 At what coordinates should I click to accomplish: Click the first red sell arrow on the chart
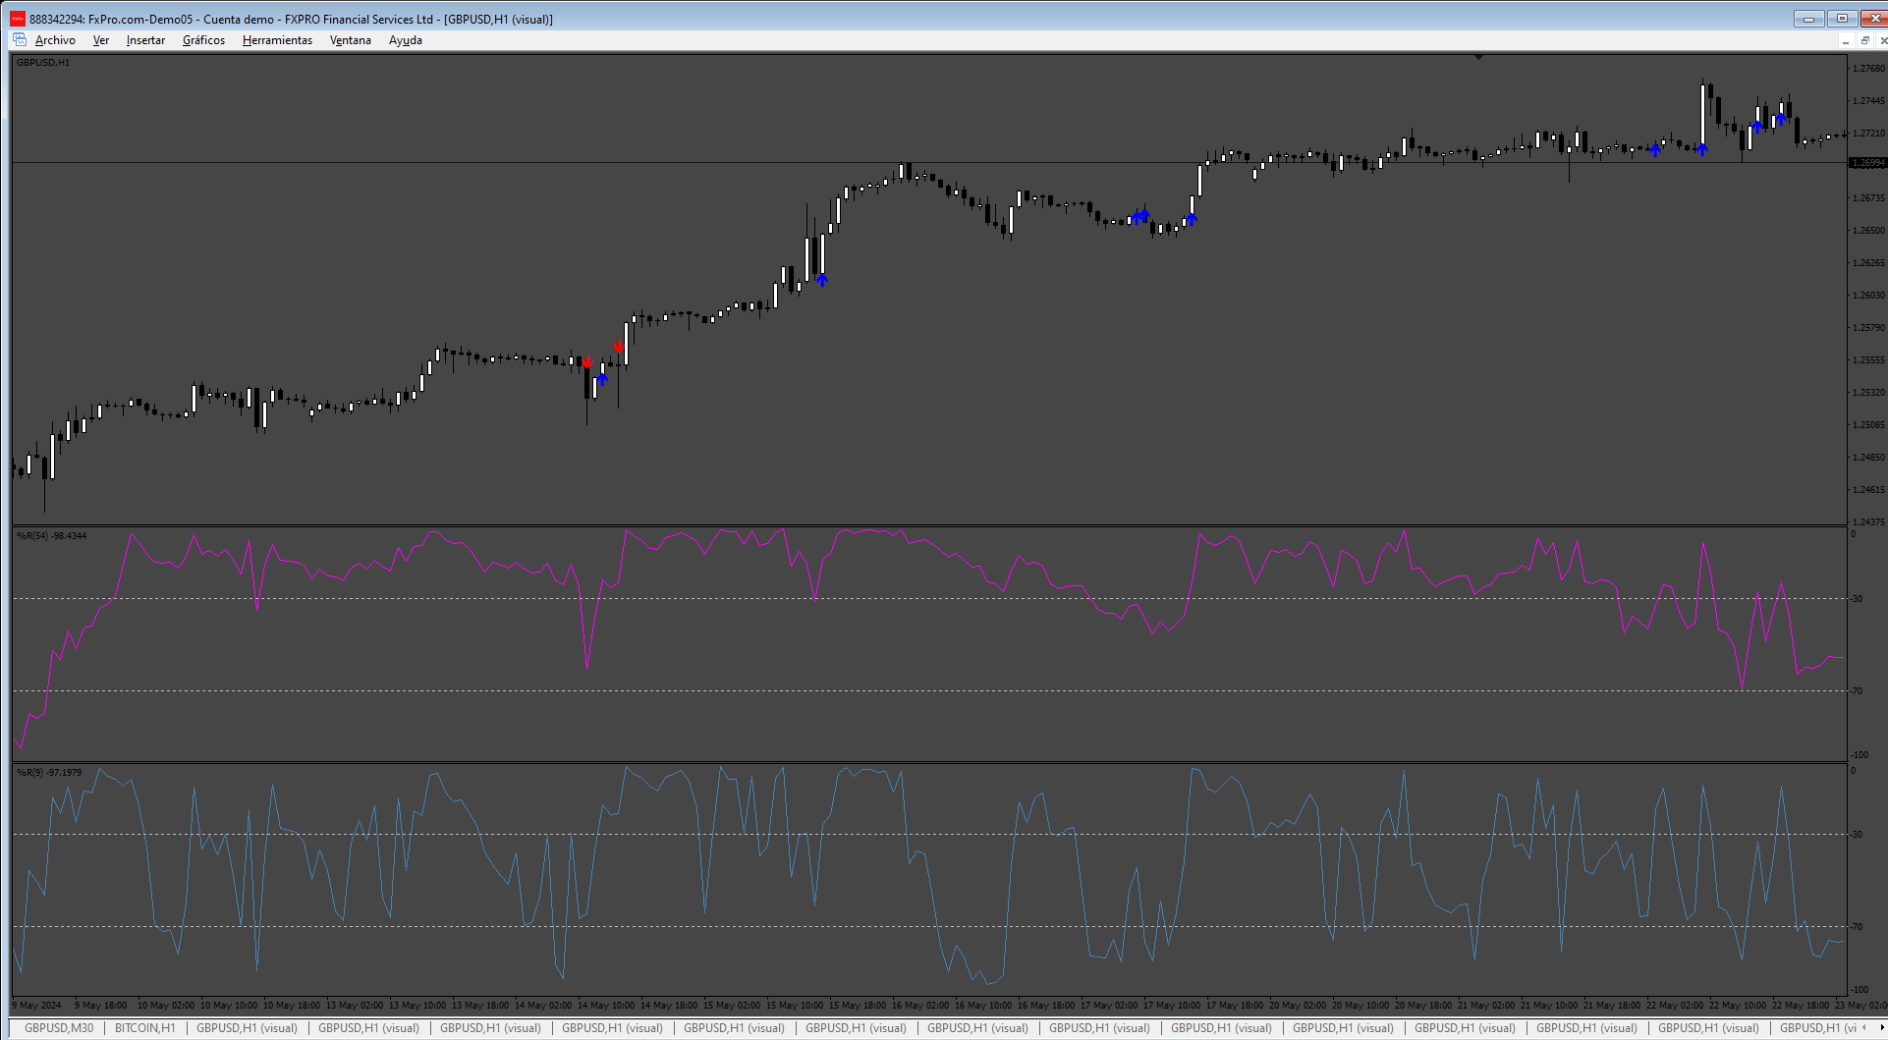point(587,362)
